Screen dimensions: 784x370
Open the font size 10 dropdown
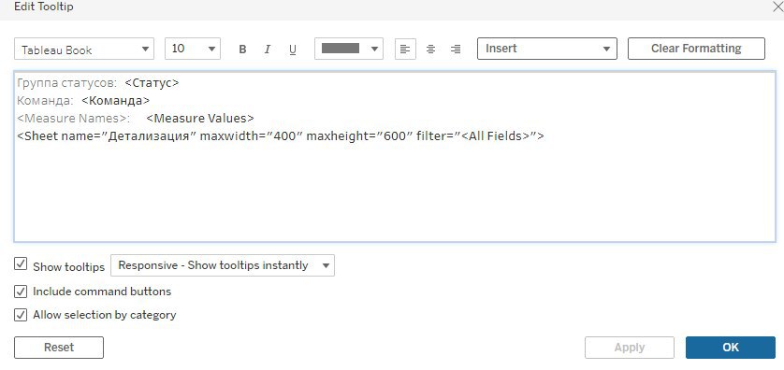point(193,49)
